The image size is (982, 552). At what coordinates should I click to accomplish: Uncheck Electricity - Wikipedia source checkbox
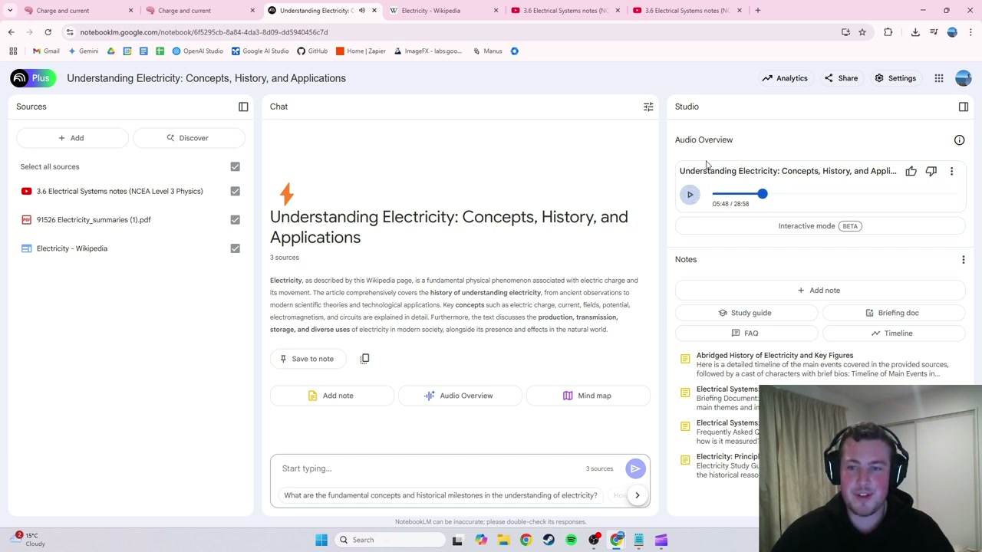click(x=235, y=248)
